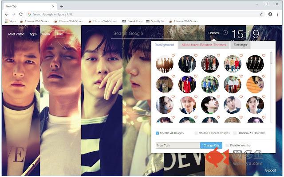Screen dimensions: 284x177
Task: Favorite the first thumbnail in third row
Action: pos(173,97)
